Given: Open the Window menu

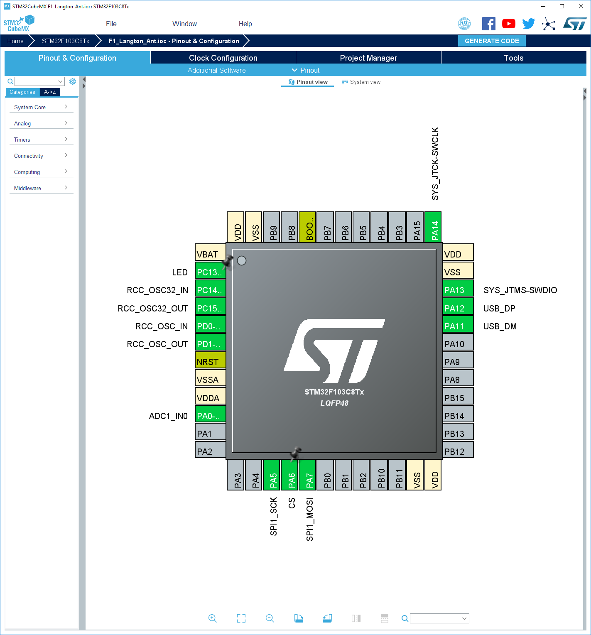Looking at the screenshot, I should click(x=184, y=24).
